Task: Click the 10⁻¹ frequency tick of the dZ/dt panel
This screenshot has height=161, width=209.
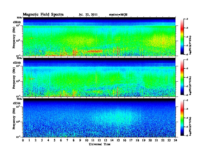Action: [18, 137]
